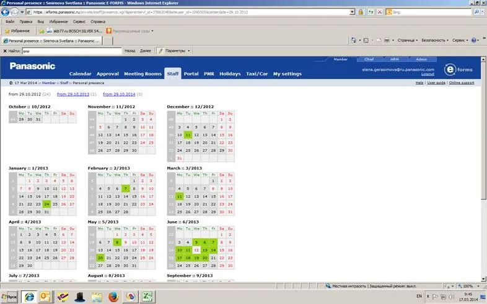Click the search magnifier next to Bing box
487x304 pixels.
476,12
